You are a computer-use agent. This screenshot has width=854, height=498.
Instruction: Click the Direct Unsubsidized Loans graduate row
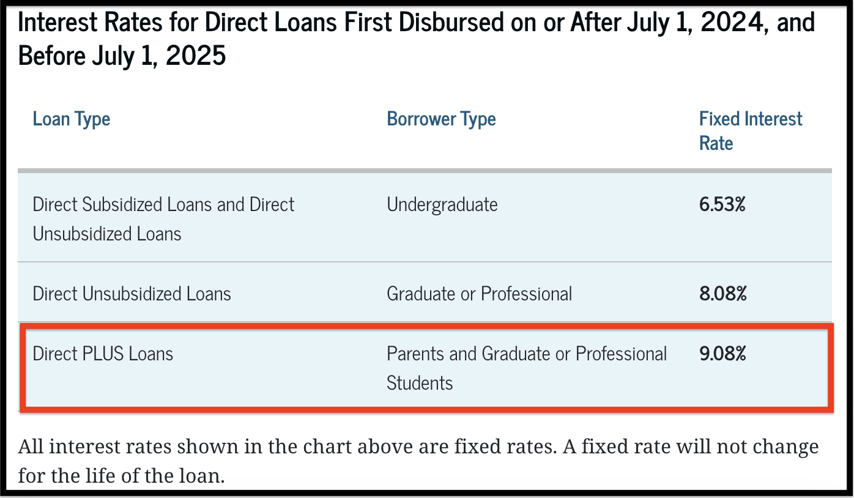pos(425,293)
